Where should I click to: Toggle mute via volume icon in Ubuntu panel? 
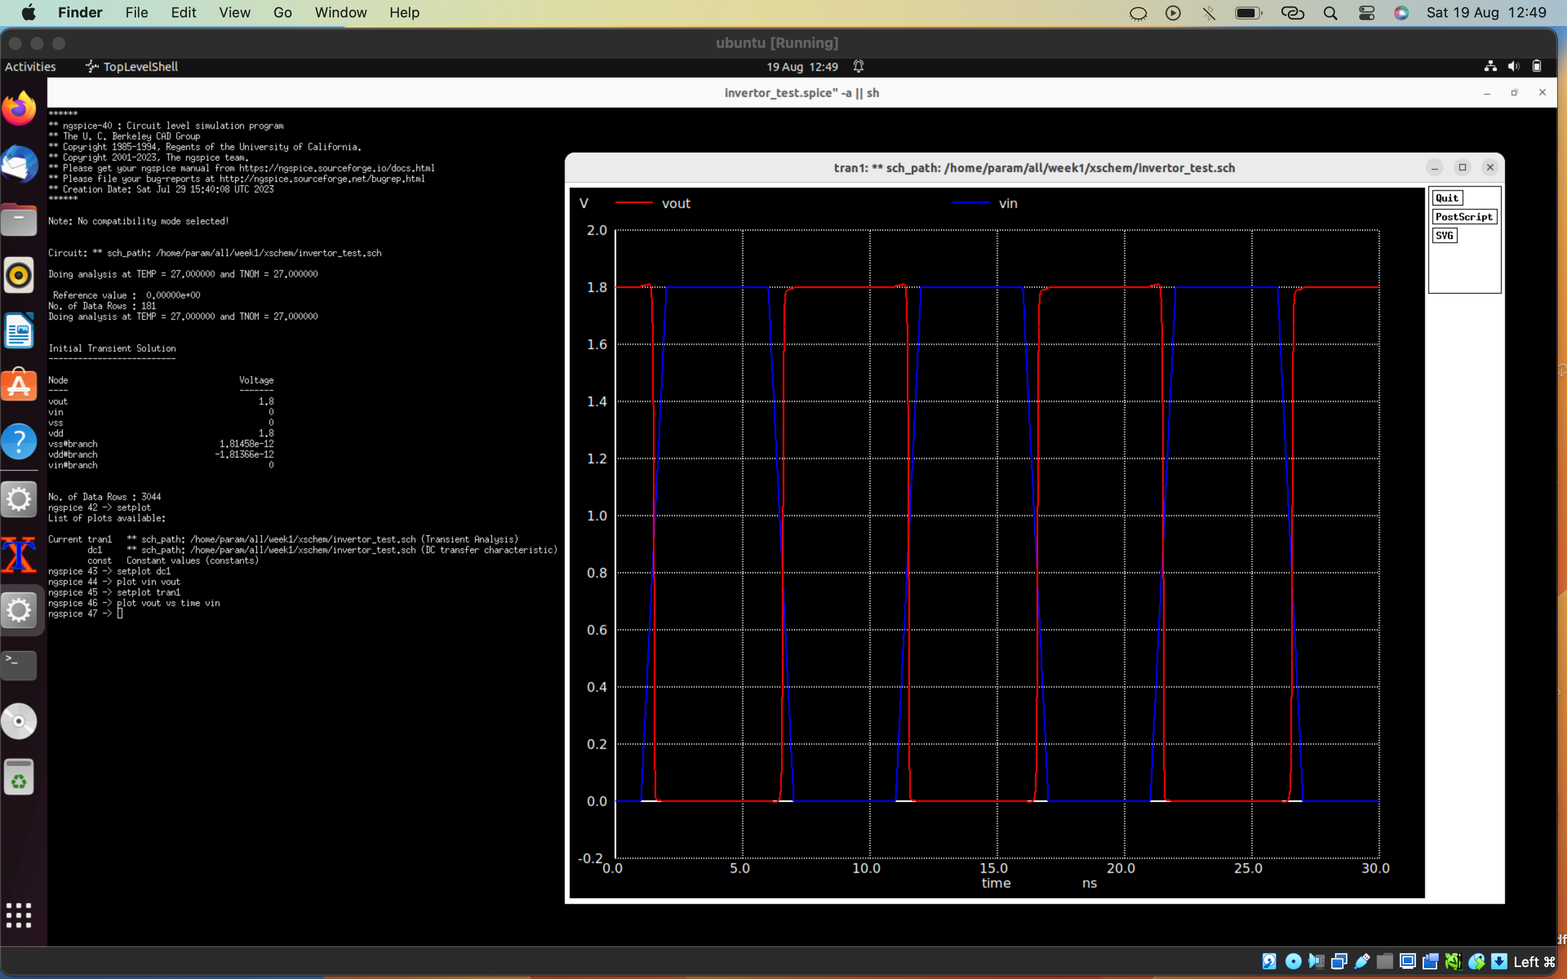1513,66
